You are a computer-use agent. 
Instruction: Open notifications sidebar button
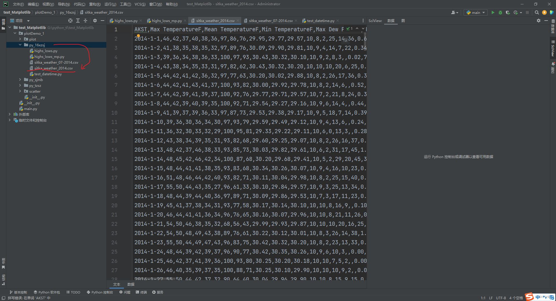point(553,68)
